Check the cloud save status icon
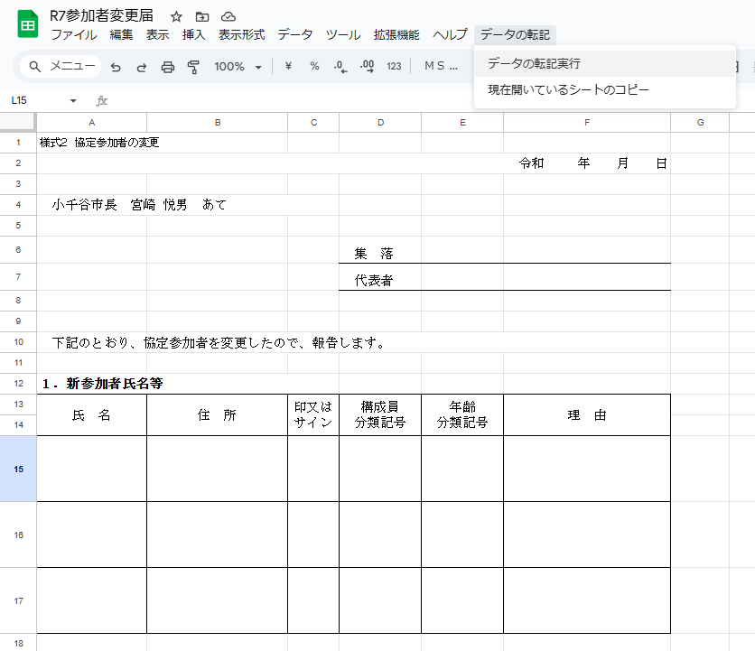 [x=228, y=17]
